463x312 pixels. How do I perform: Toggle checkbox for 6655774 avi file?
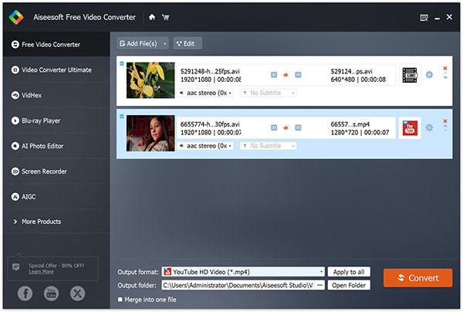click(x=122, y=117)
